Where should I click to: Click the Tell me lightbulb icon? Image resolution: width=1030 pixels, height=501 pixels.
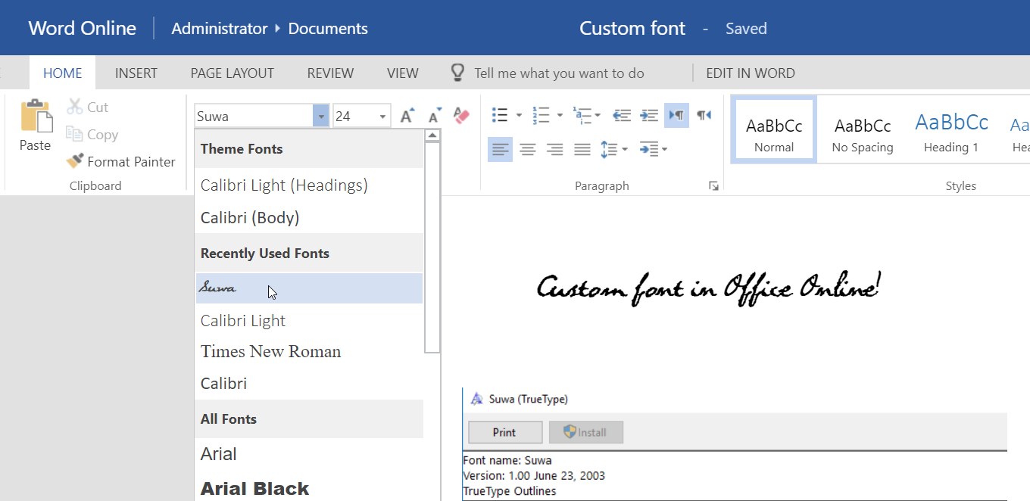pos(457,73)
